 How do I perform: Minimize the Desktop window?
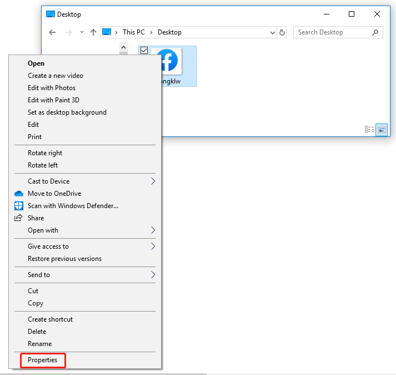pyautogui.click(x=327, y=14)
